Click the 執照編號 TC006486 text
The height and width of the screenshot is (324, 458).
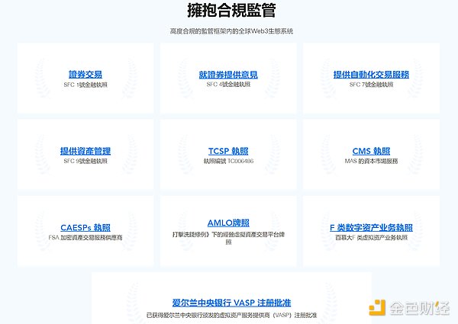click(227, 161)
